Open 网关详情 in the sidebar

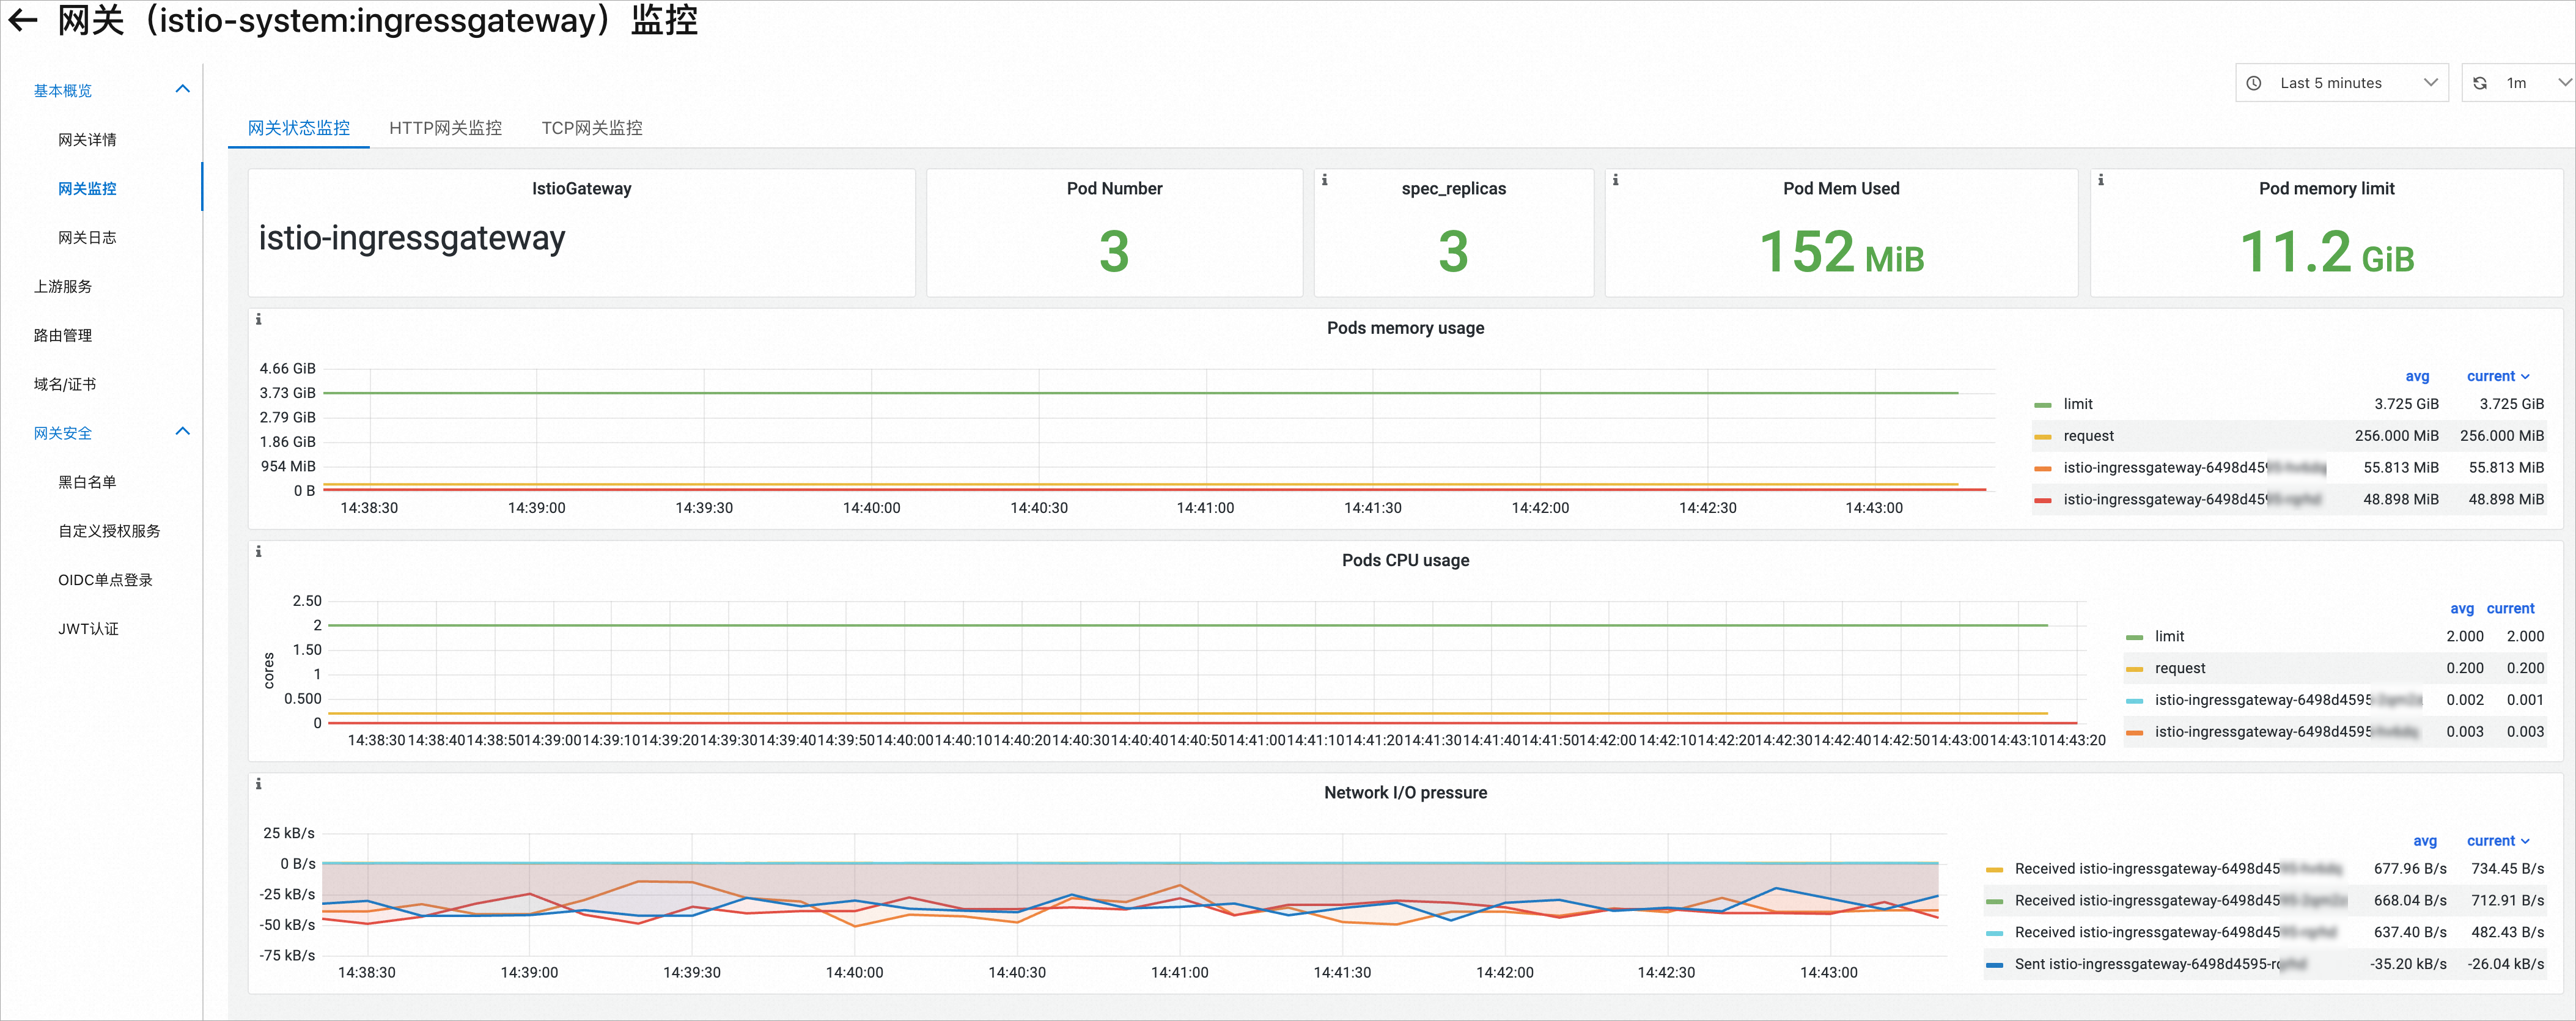[x=87, y=140]
